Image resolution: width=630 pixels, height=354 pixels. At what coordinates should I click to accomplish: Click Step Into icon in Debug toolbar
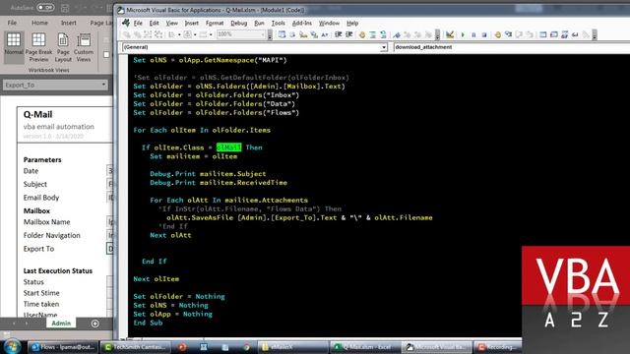[508, 35]
